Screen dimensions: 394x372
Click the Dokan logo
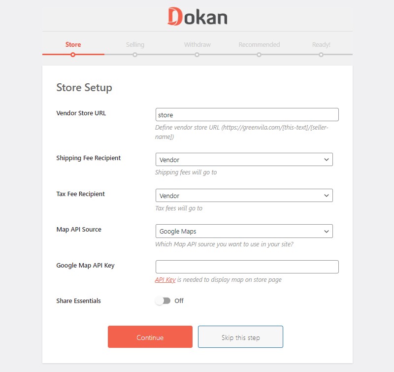point(197,17)
